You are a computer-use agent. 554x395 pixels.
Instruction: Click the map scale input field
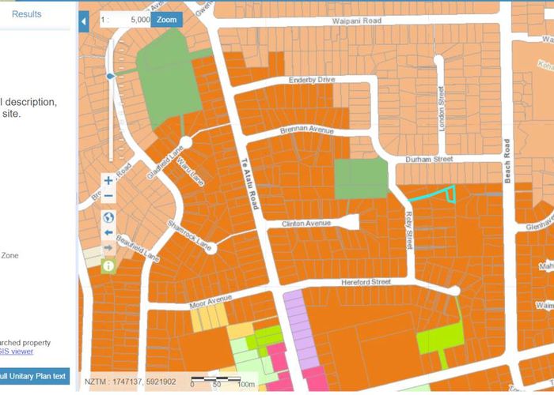[127, 20]
